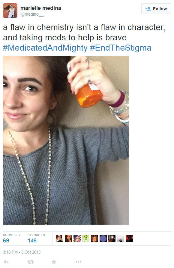
Task: Open the purple circle favoriter avatar
Action: (103, 238)
